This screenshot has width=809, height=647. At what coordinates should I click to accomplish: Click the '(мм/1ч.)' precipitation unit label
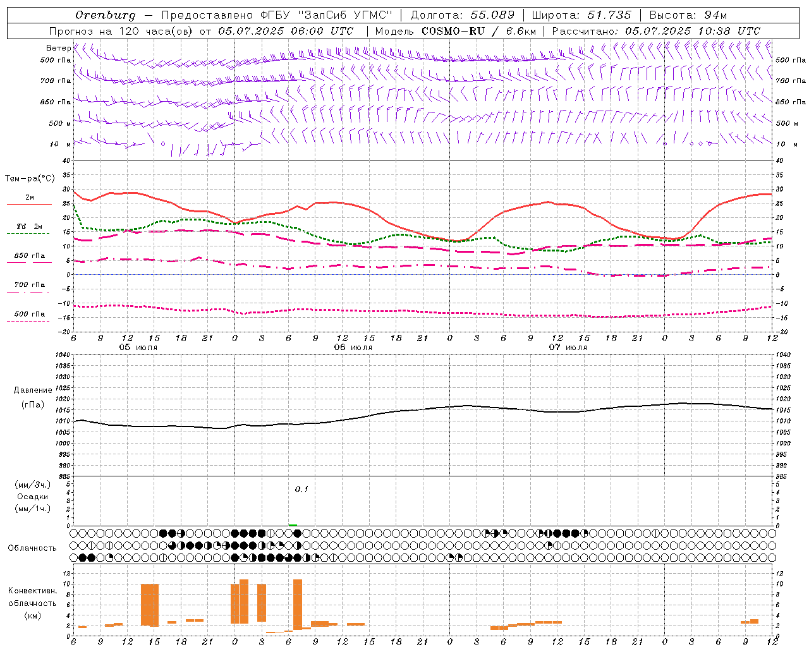(x=33, y=509)
